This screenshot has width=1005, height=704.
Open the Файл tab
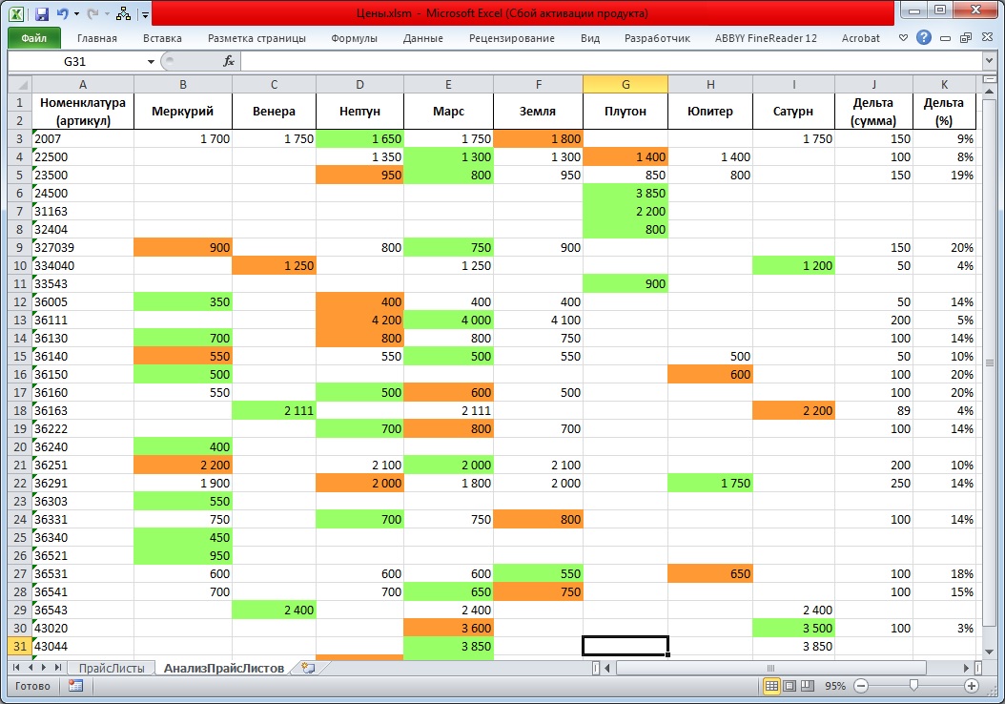34,38
